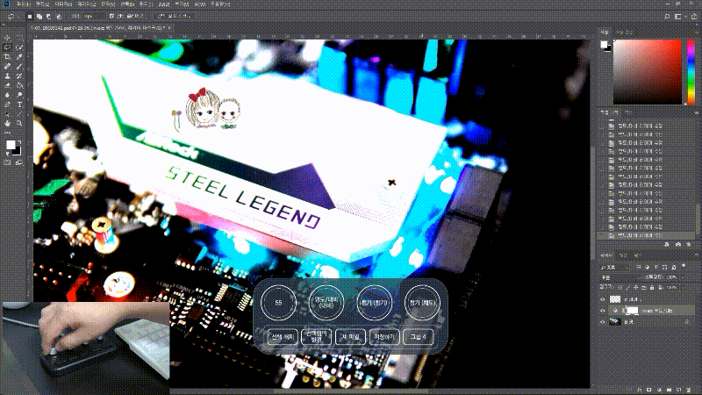The image size is (702, 395).
Task: Select the Blur tool
Action: tap(7, 95)
